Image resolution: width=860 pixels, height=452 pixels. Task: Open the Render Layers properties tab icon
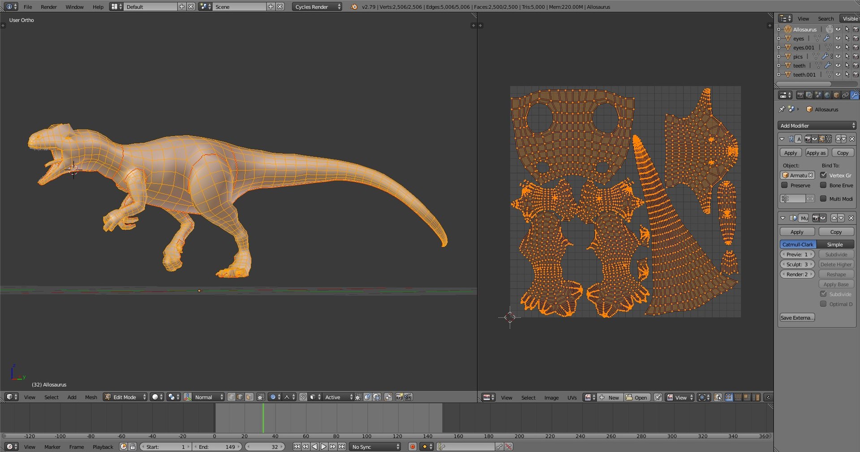coord(809,95)
